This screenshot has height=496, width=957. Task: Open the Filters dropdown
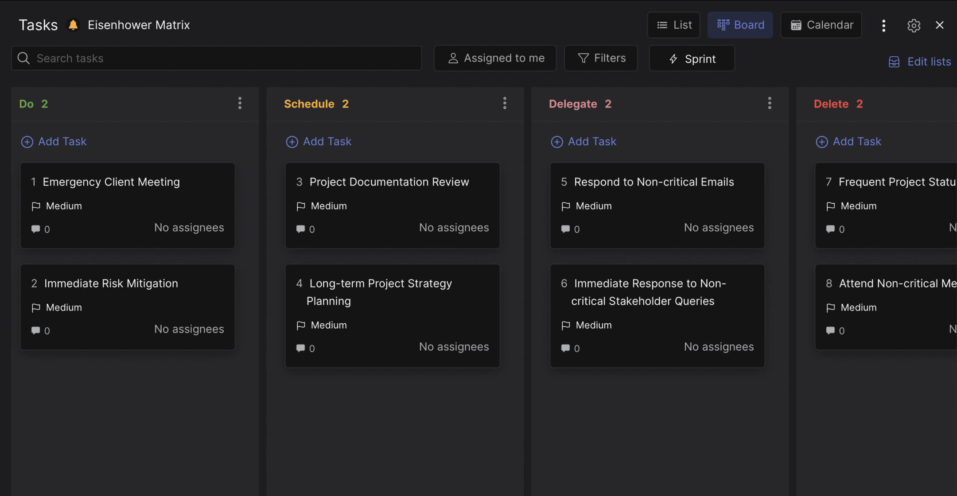[601, 58]
